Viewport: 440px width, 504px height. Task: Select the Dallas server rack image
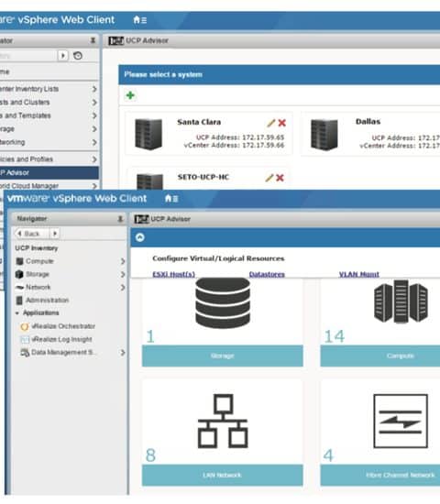coord(324,134)
